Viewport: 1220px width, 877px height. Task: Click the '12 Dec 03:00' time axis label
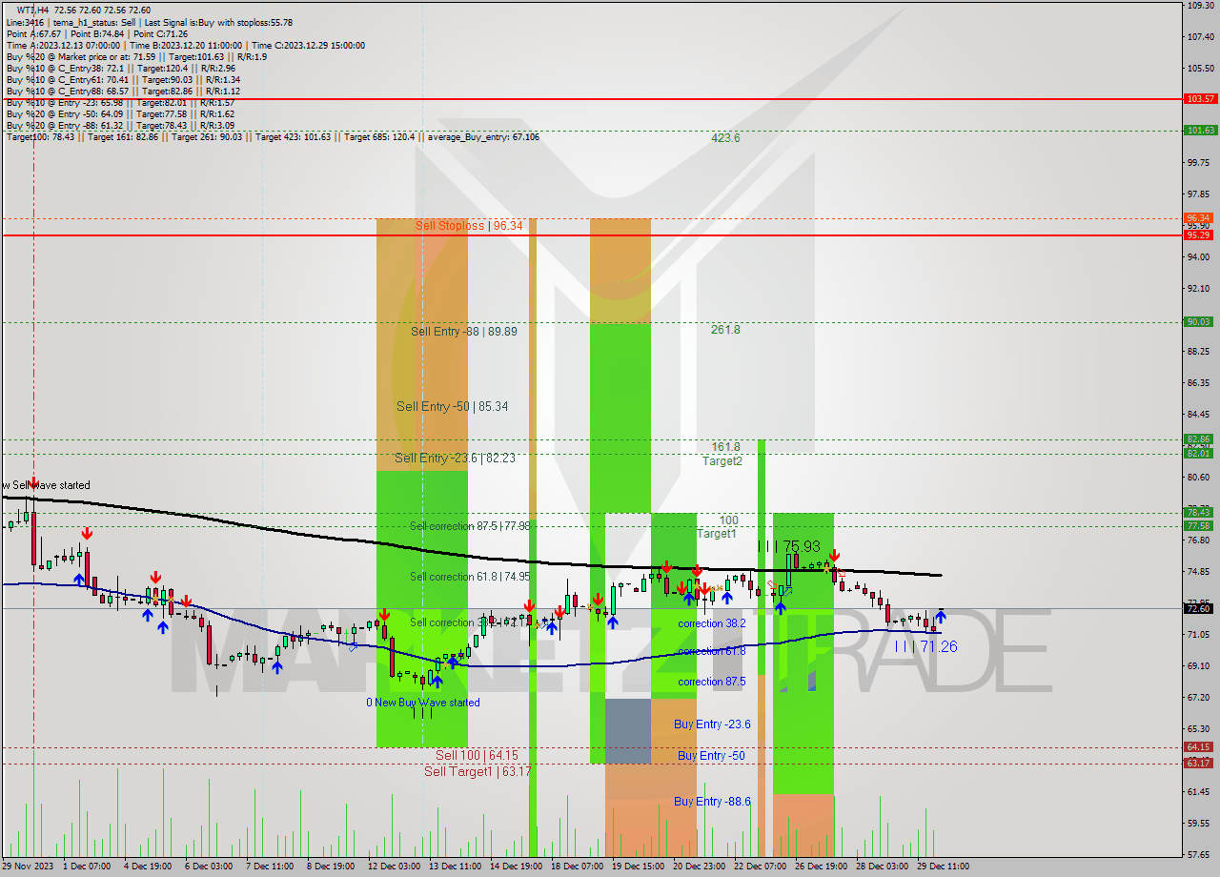(394, 867)
